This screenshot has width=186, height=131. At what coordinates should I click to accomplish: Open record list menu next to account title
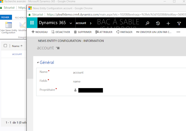pos(58,48)
